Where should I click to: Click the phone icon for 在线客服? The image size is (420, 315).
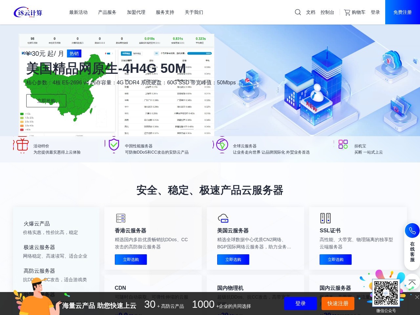pos(412,230)
